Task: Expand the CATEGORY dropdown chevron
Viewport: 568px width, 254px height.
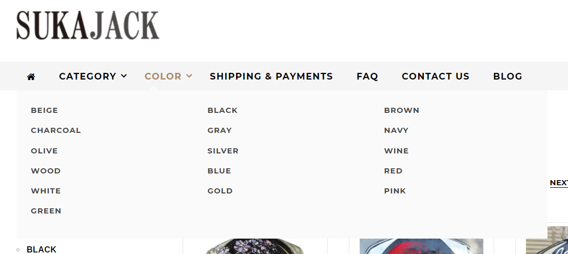Action: (x=124, y=76)
